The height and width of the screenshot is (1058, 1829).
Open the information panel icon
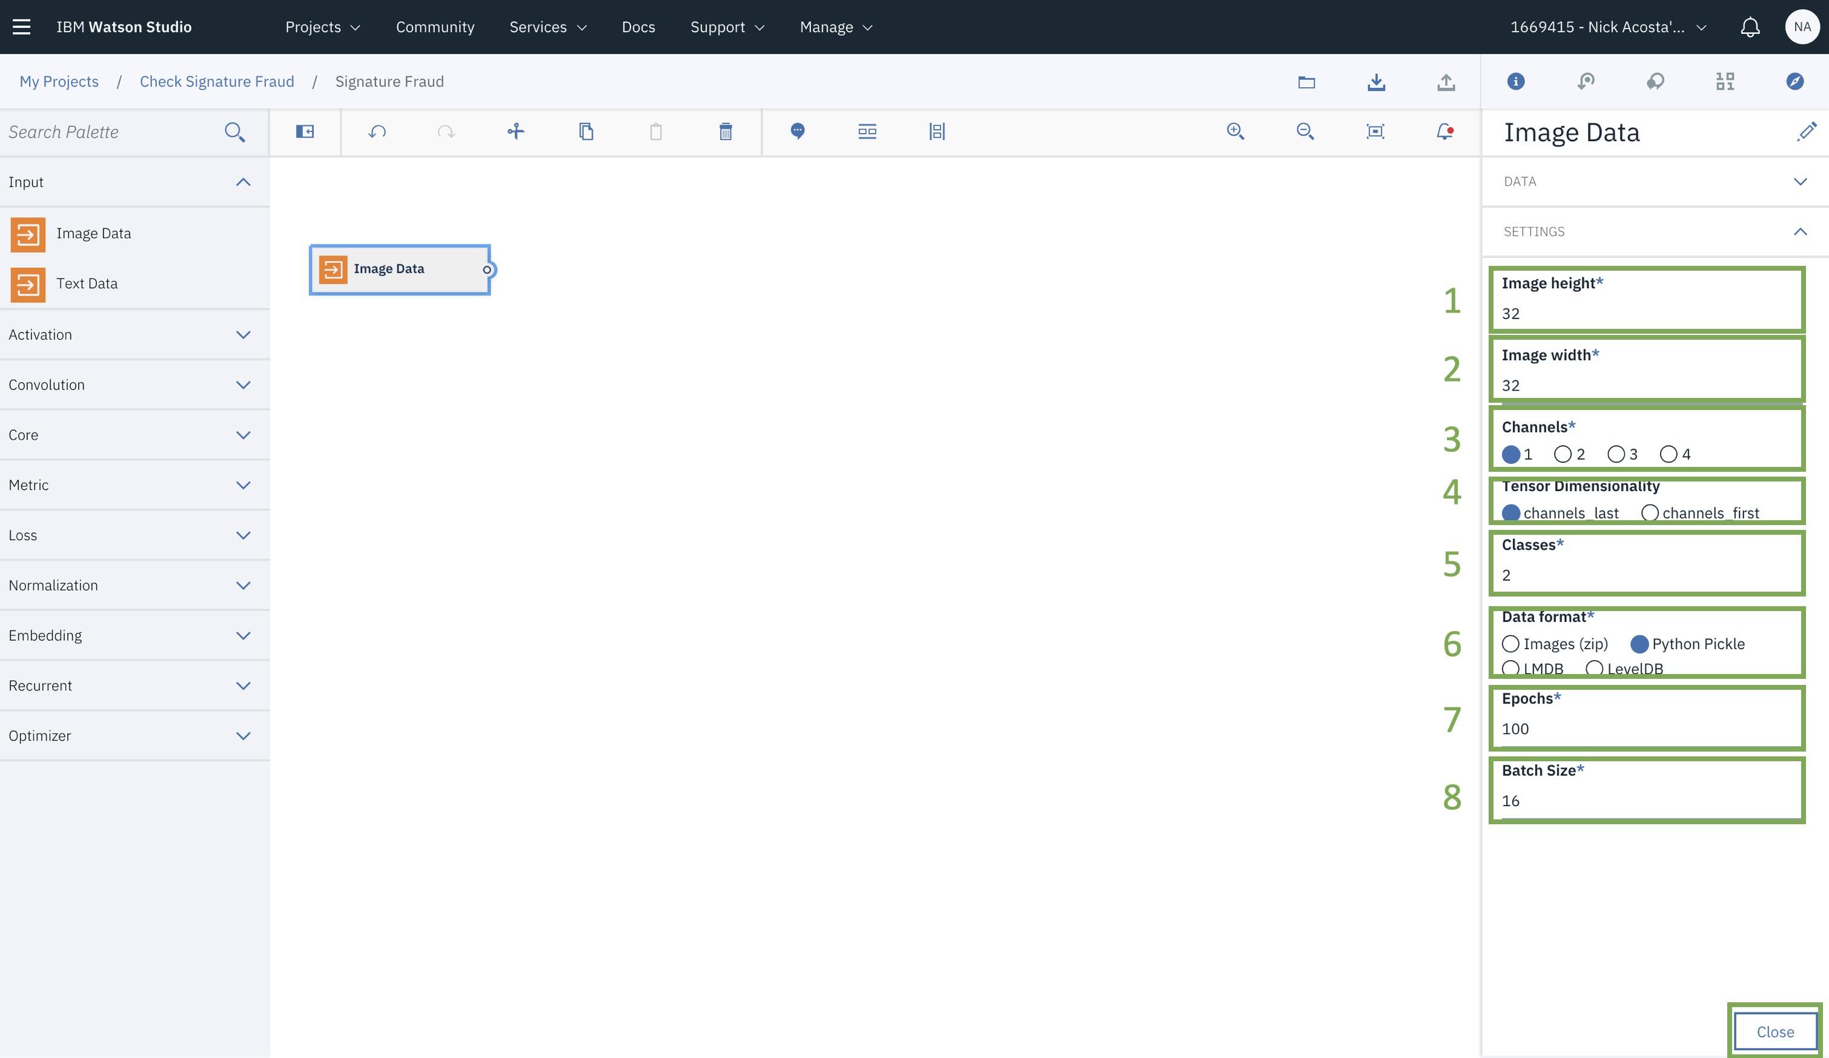pyautogui.click(x=1515, y=81)
